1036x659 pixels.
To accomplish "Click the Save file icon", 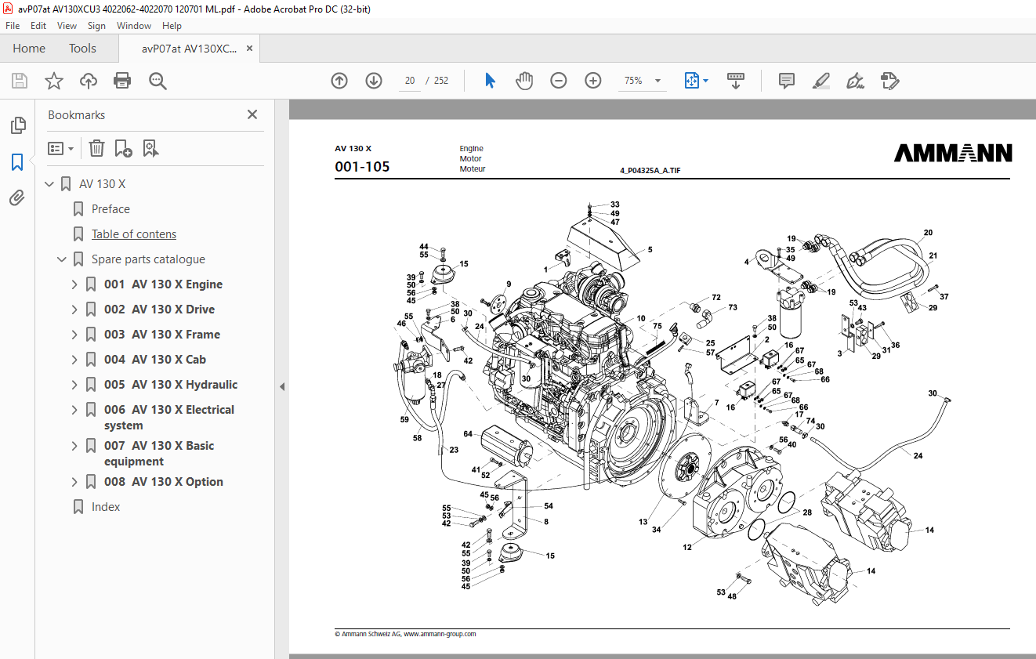I will pyautogui.click(x=20, y=81).
